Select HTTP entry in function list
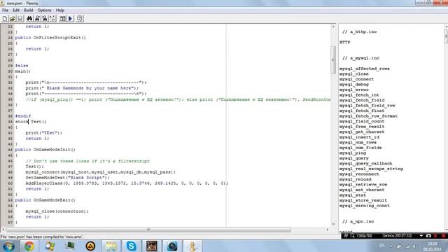This screenshot has width=448, height=252. coord(345,42)
